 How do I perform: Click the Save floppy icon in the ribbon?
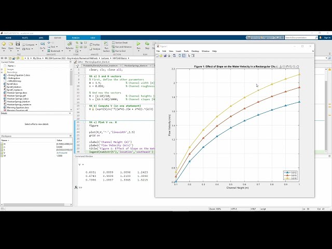point(18,44)
